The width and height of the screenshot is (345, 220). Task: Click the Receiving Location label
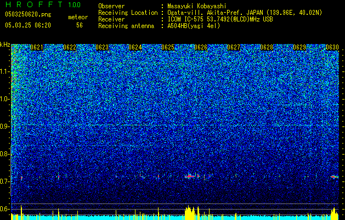[x=128, y=13]
